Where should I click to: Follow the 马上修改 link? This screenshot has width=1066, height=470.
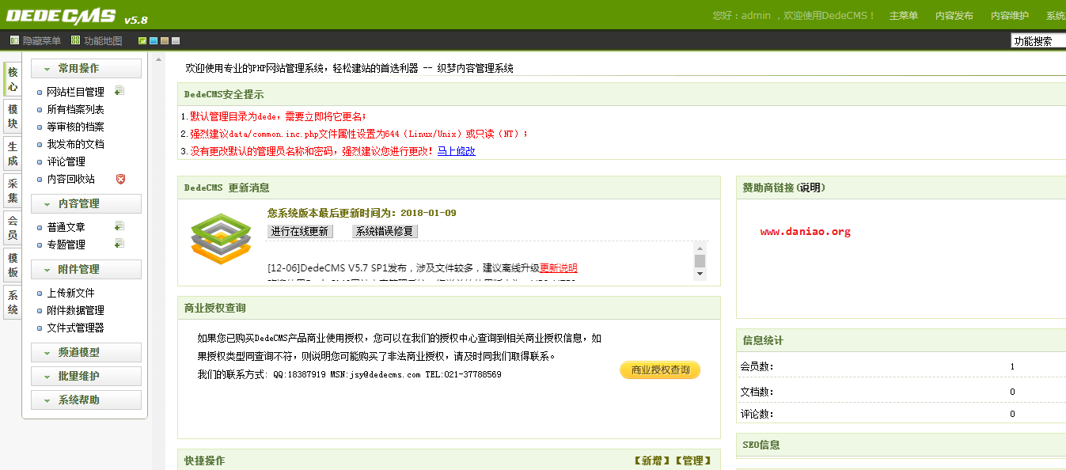tap(457, 151)
